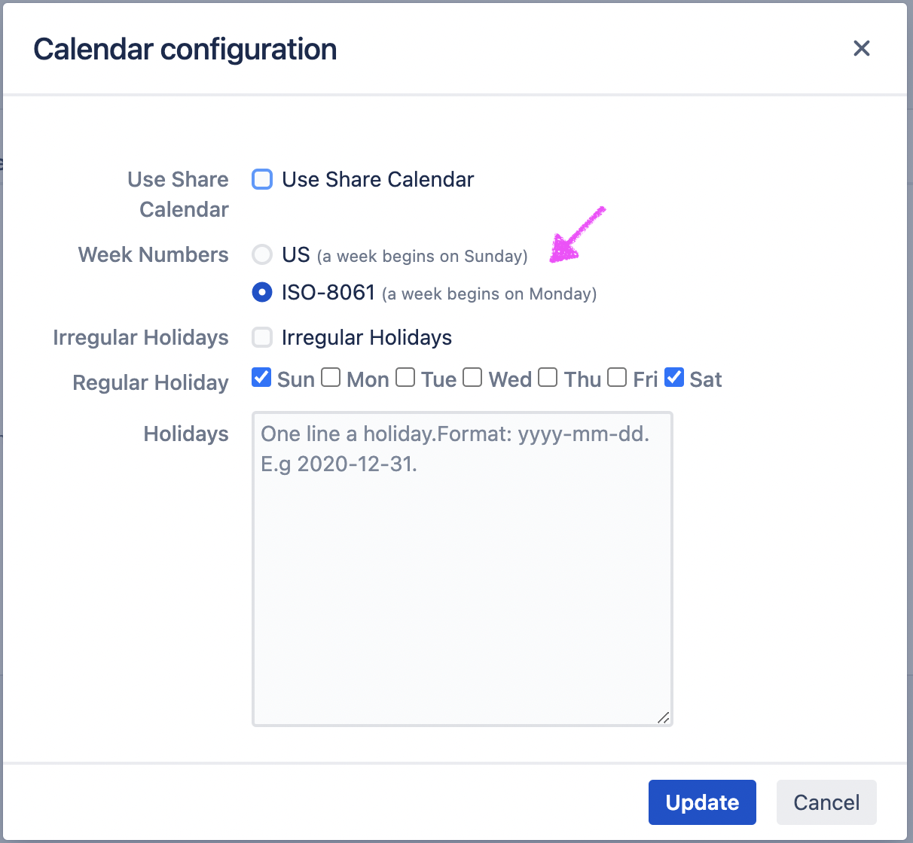Click the 'Use Share Calendar' checkbox label text

(x=377, y=179)
